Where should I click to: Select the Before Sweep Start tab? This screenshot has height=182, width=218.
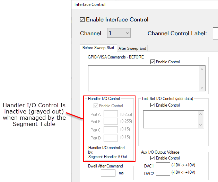pos(98,48)
